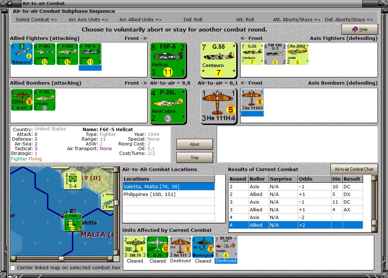The width and height of the screenshot is (388, 278).
Task: Click the B-29 Superfort affected unit
Action: pyautogui.click(x=158, y=247)
